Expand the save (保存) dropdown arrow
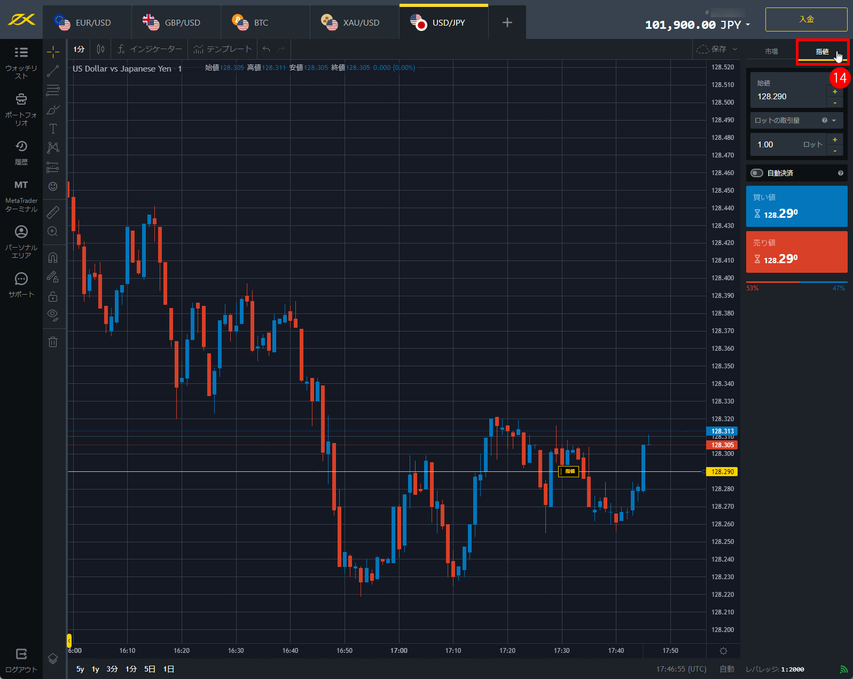853x679 pixels. point(735,49)
